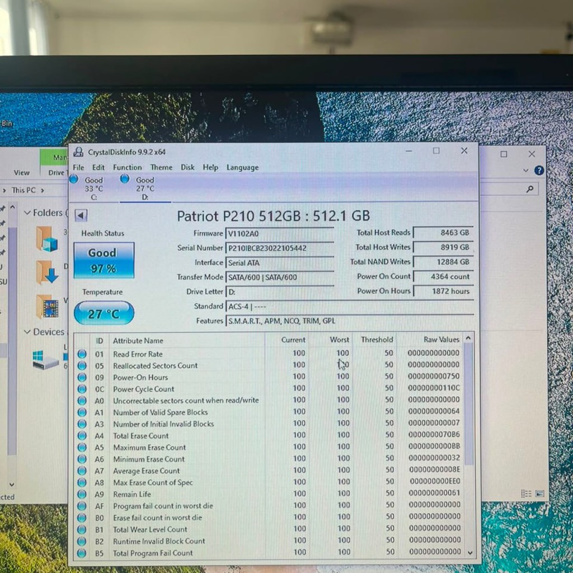Click the Power On Hours value 1872 hours
The image size is (573, 573).
[443, 291]
